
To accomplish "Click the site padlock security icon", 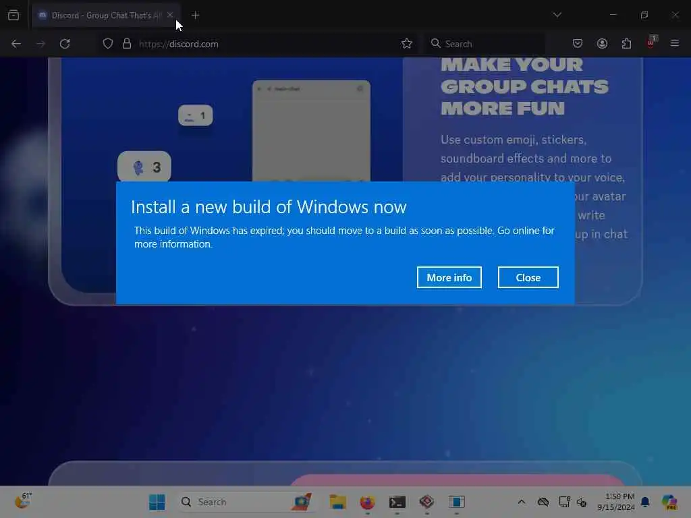I will [127, 44].
